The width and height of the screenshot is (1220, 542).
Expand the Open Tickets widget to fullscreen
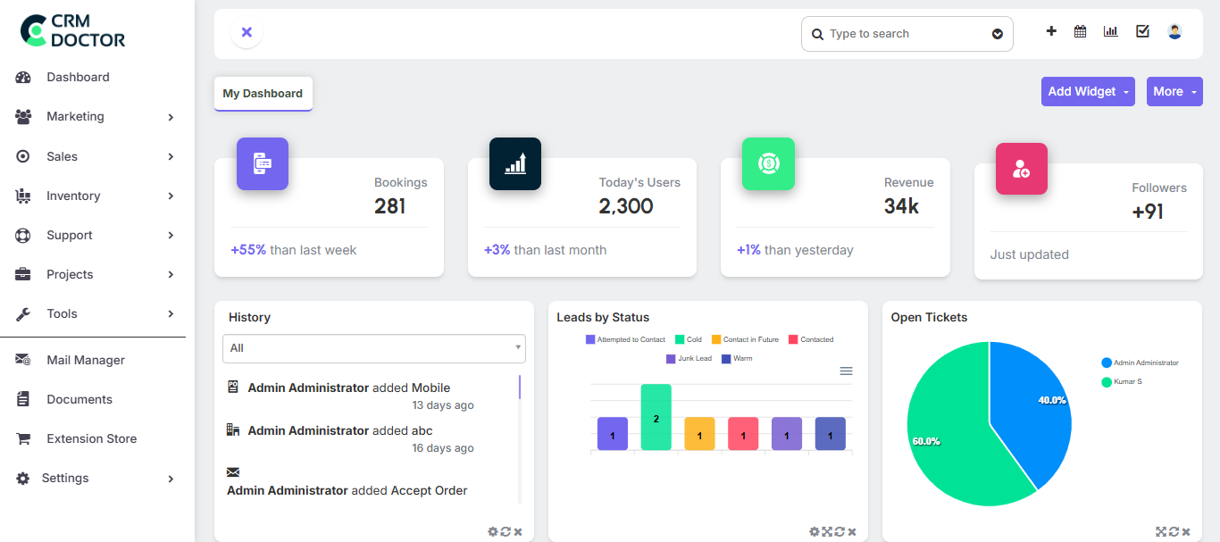1161,530
